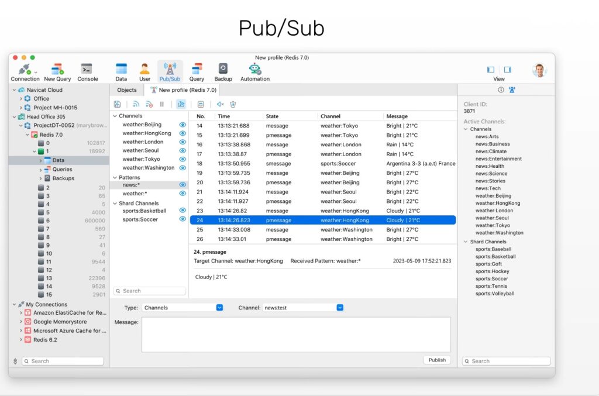Select the Queries node in the tree
This screenshot has height=396, width=599.
pyautogui.click(x=62, y=169)
